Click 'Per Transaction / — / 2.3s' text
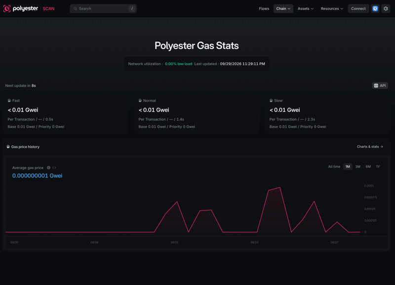 click(292, 119)
